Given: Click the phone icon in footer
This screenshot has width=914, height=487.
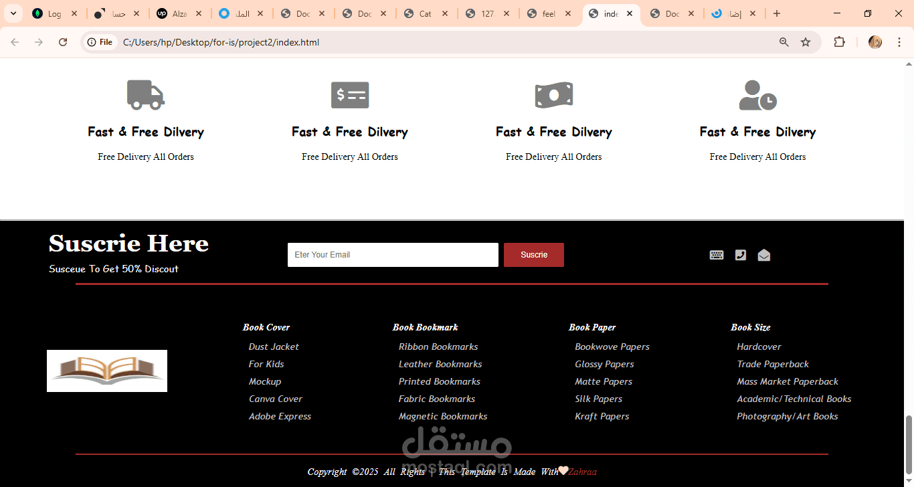Looking at the screenshot, I should coord(740,255).
